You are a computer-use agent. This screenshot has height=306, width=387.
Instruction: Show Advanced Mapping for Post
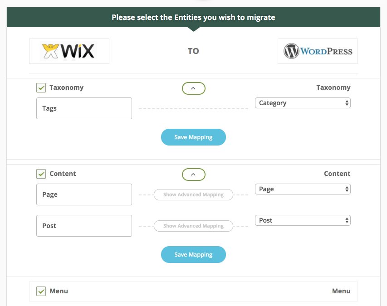point(193,226)
